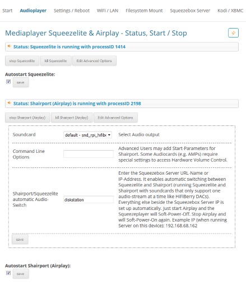This screenshot has width=246, height=285.
Task: Click the diskstation server address field
Action: 89,200
